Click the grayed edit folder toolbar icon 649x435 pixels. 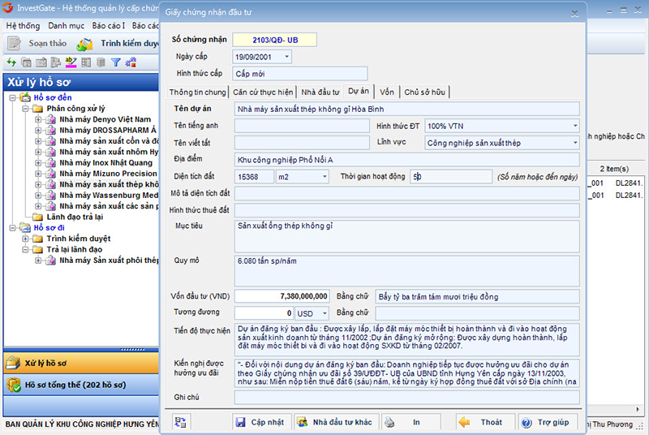pos(41,62)
